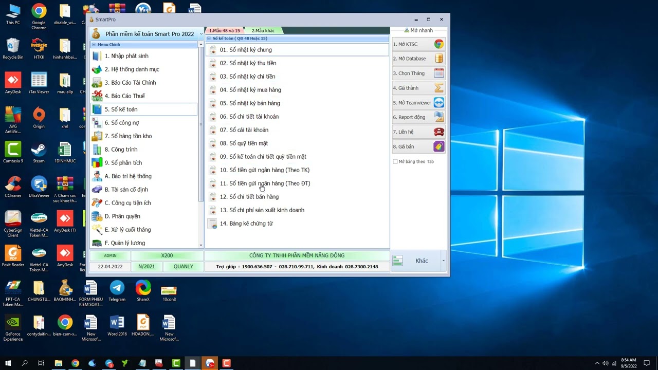Open the HTKK desktop icon
658x370 pixels.
(x=39, y=48)
